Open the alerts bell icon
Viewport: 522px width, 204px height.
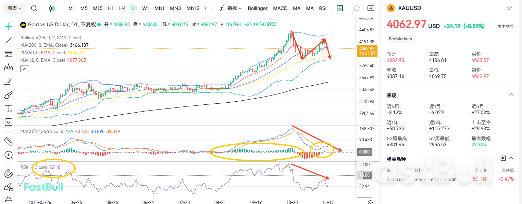(x=356, y=8)
